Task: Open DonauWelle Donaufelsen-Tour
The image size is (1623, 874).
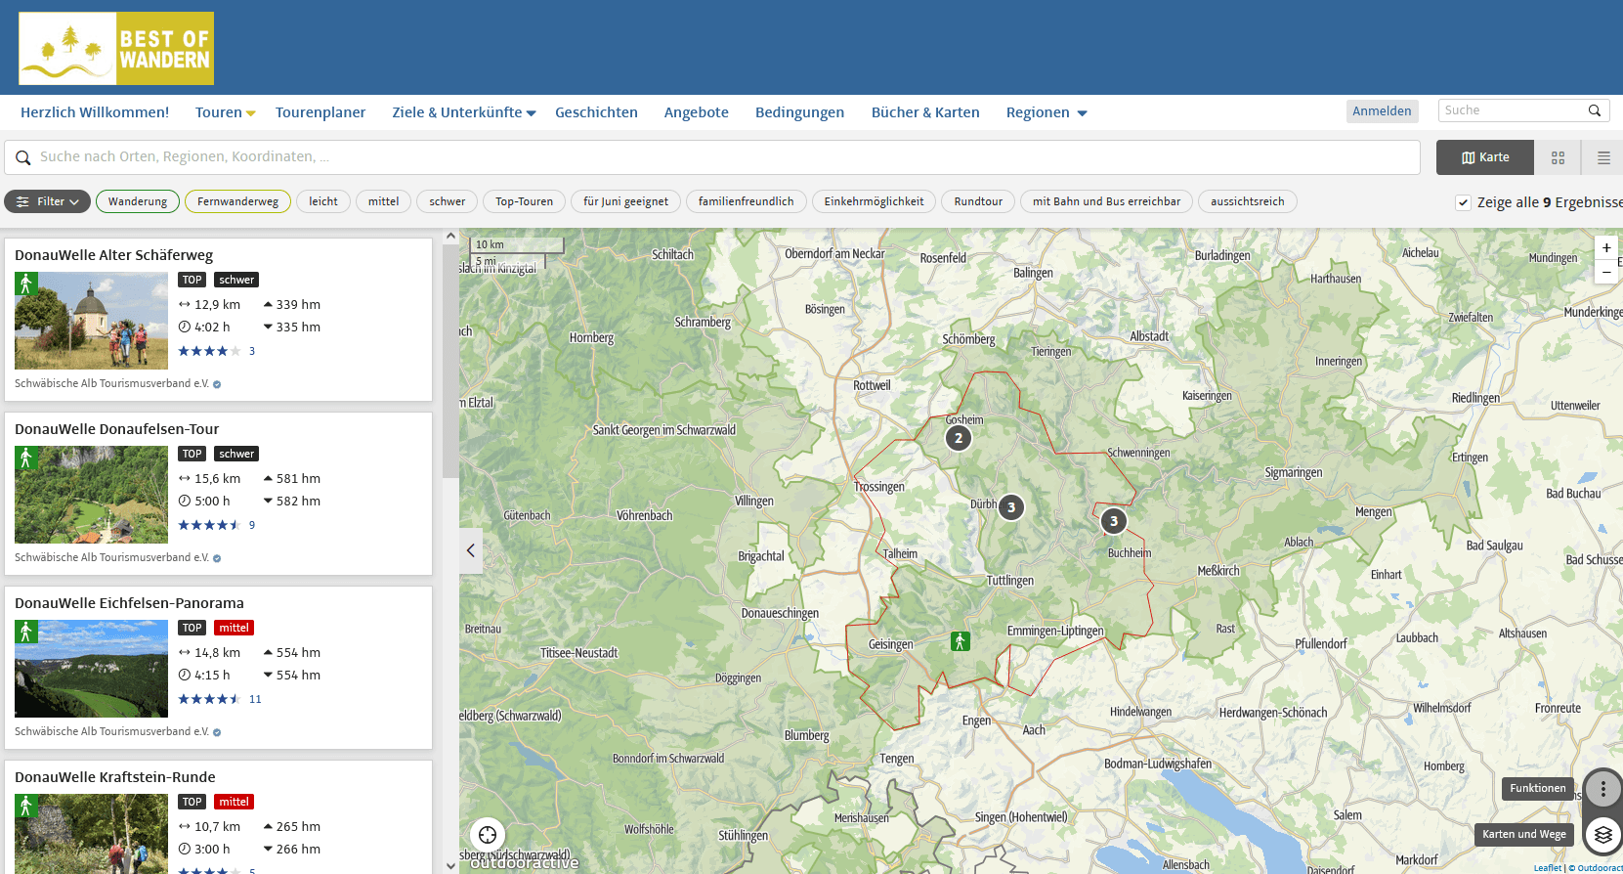Action: 116,429
